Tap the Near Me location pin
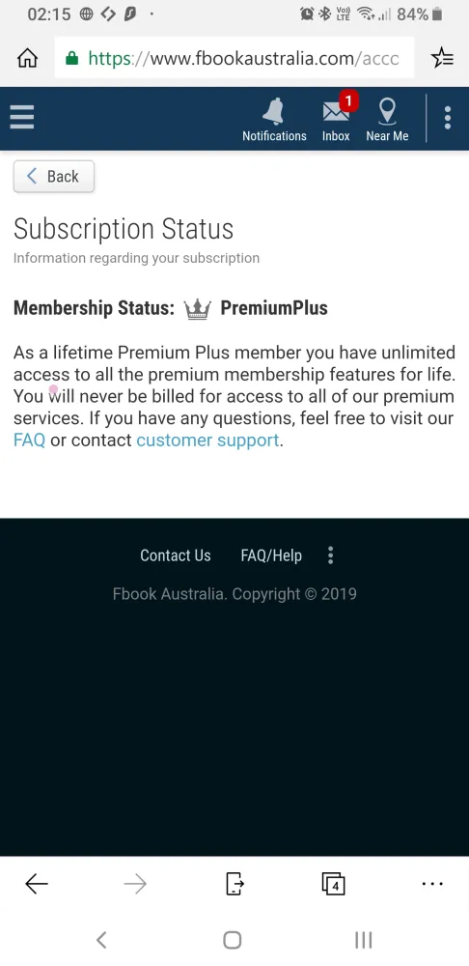 (x=387, y=120)
